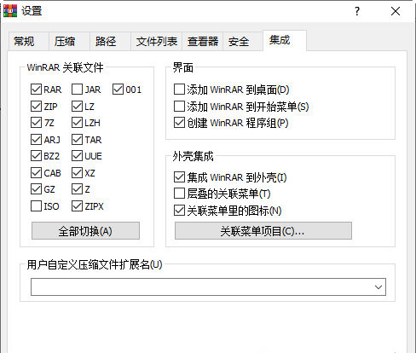
Task: Uncheck the 7Z association checkbox
Action: tap(36, 123)
